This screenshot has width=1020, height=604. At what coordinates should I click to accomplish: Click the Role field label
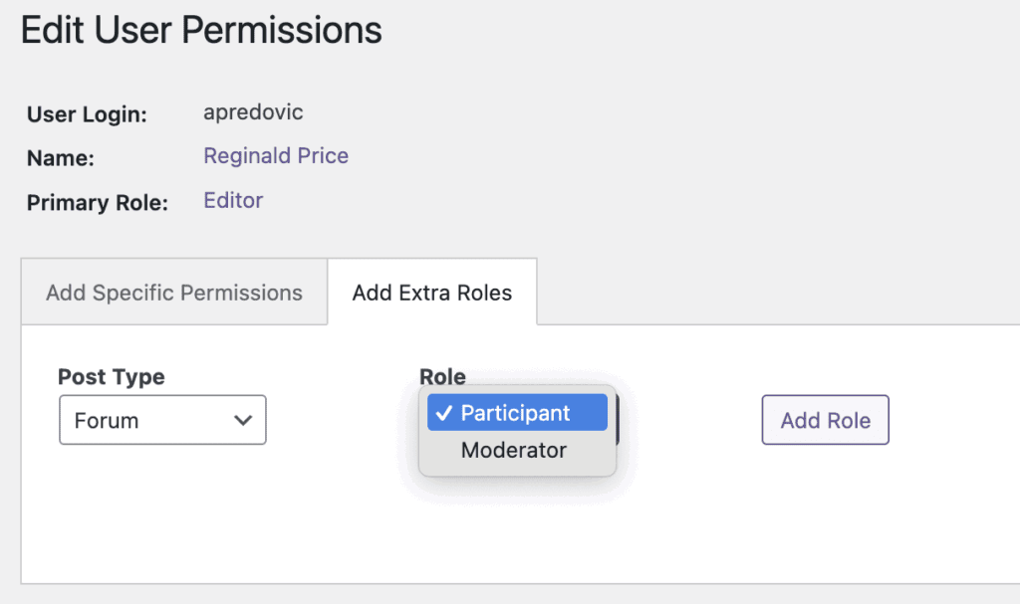click(x=442, y=376)
